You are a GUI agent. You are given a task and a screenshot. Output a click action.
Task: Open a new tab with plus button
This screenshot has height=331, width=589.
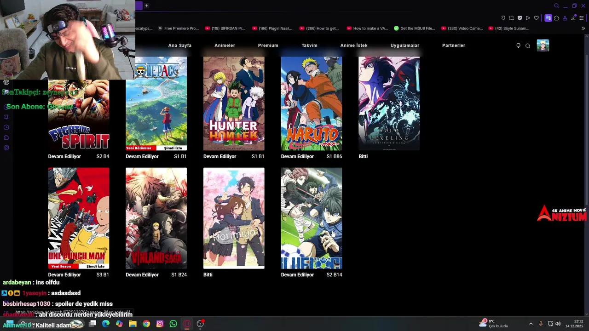click(146, 6)
